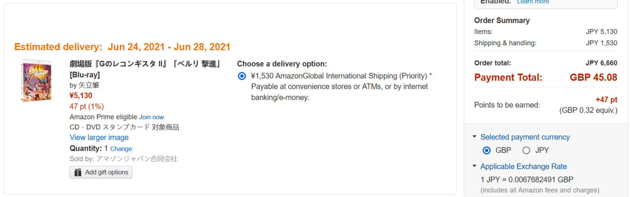The width and height of the screenshot is (630, 197).
Task: Open the Learn more link
Action: click(532, 2)
